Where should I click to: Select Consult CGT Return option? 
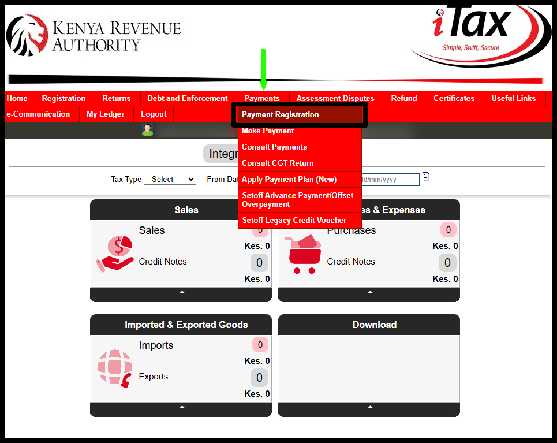(300, 163)
